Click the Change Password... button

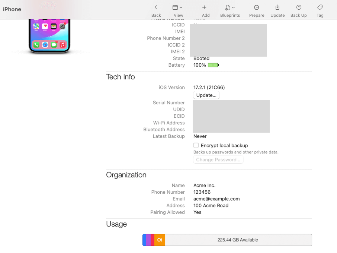point(218,160)
